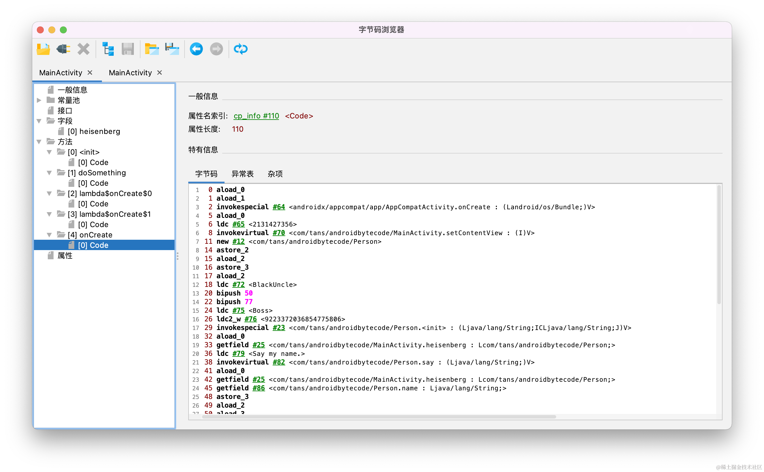This screenshot has width=764, height=472.
Task: Follow constant pool link #75
Action: 239,310
